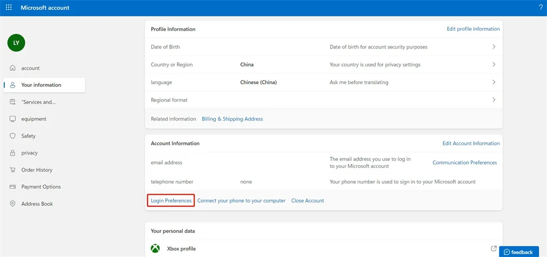Click Edit Account Information link
547x257 pixels.
(471, 143)
